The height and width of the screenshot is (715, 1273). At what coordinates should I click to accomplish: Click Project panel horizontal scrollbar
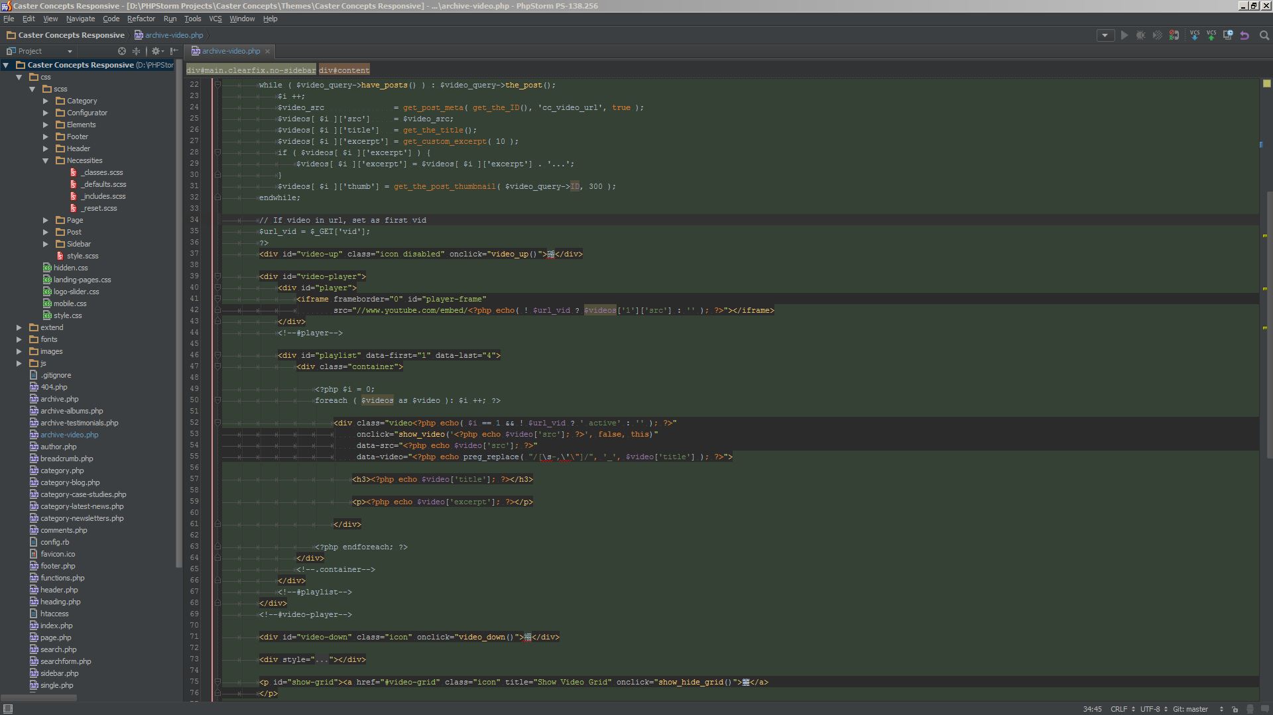38,698
